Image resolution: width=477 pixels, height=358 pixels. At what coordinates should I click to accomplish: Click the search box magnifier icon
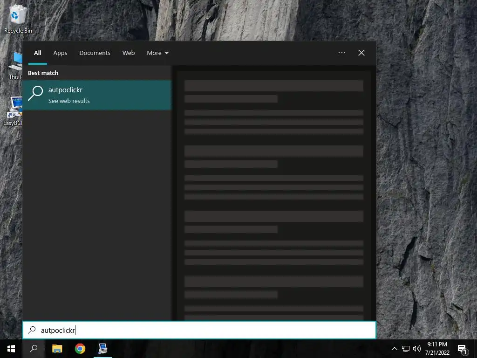[x=32, y=330]
